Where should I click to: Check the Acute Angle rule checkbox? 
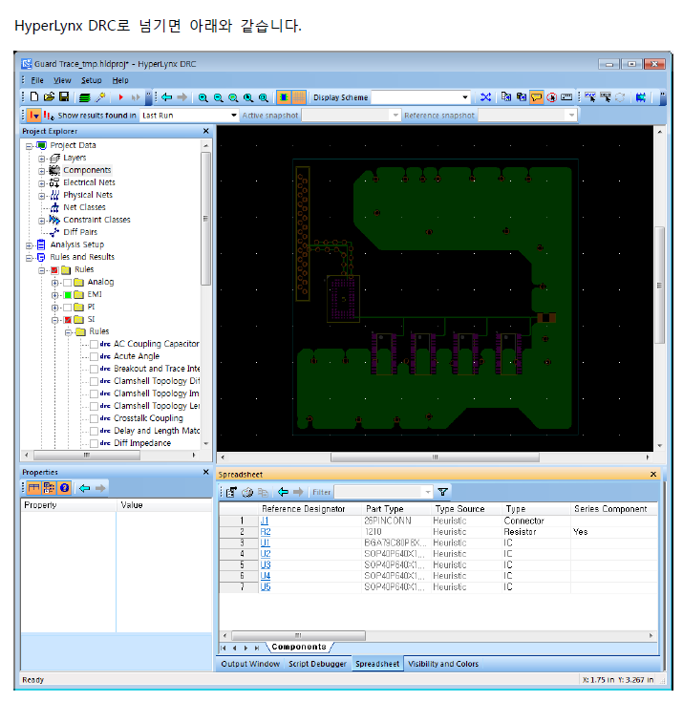[95, 356]
